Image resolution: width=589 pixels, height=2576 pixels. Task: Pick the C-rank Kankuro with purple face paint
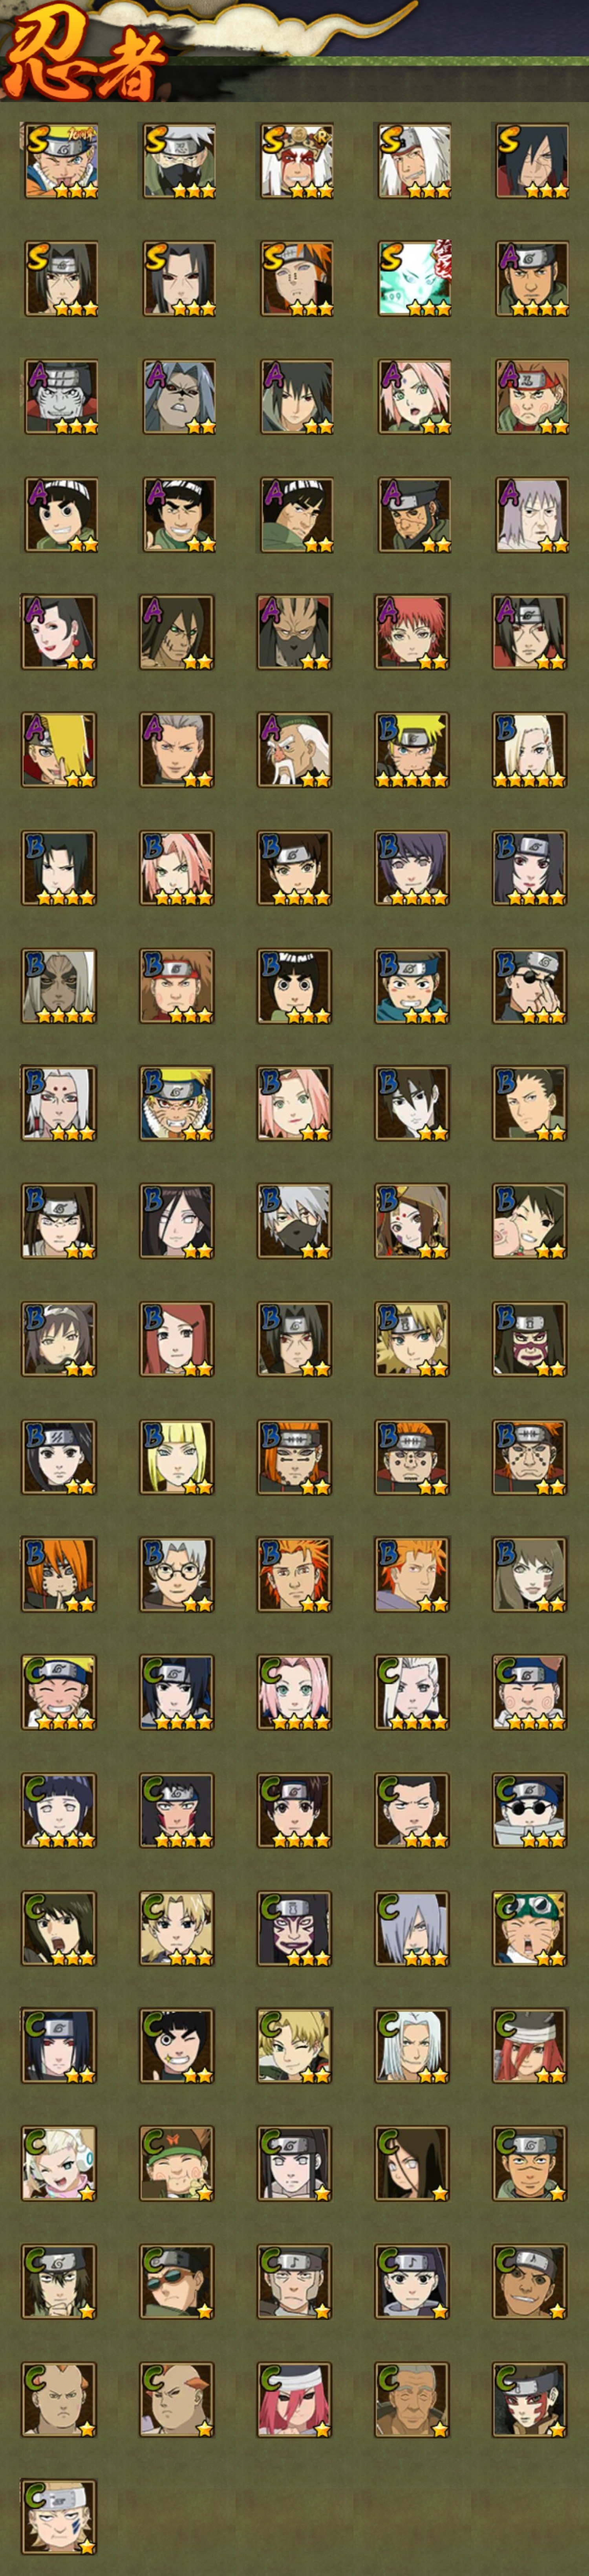[x=295, y=1929]
